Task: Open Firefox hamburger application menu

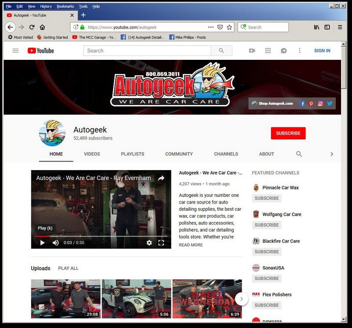Action: 340,27
